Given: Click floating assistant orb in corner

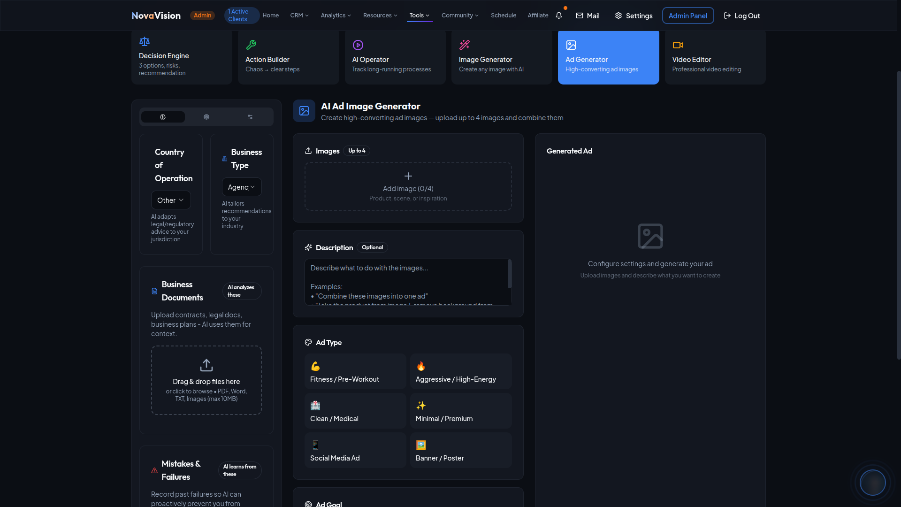Looking at the screenshot, I should click(x=872, y=482).
